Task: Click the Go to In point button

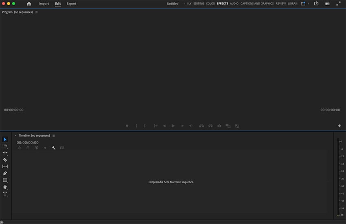Action: (x=156, y=126)
